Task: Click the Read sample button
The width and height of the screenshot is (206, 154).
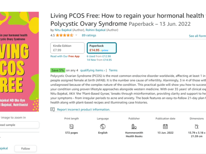Action: pos(19,125)
